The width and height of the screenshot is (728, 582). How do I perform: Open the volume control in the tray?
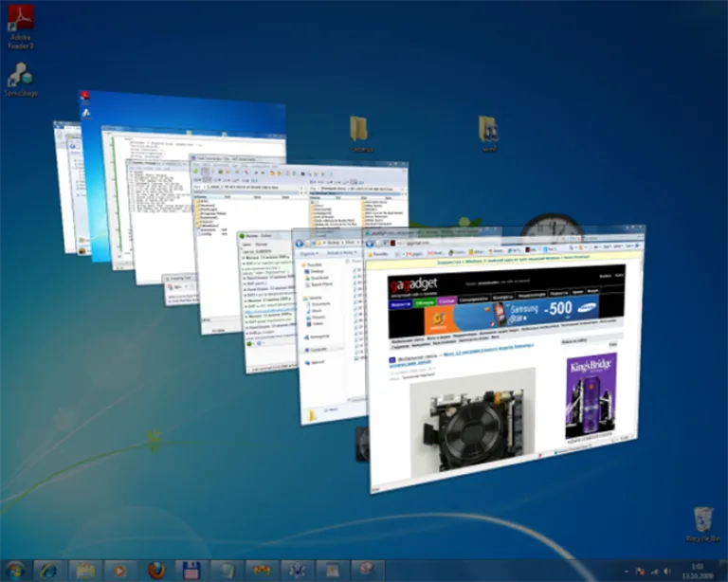tap(667, 572)
